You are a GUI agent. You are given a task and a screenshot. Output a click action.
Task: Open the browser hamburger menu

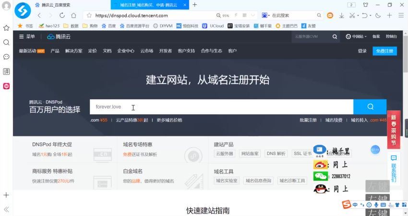401,15
